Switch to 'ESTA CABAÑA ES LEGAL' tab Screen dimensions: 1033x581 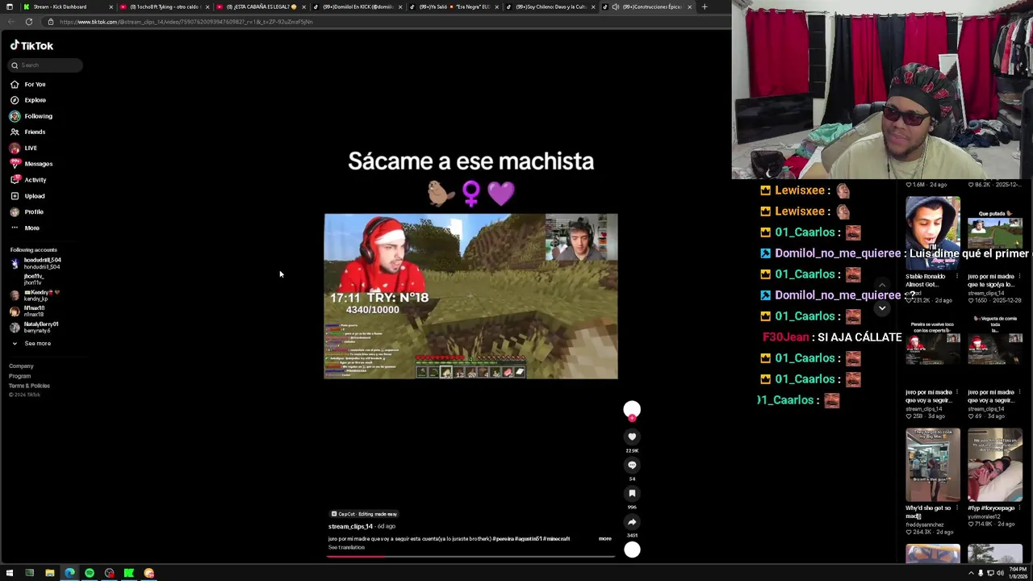pyautogui.click(x=260, y=6)
